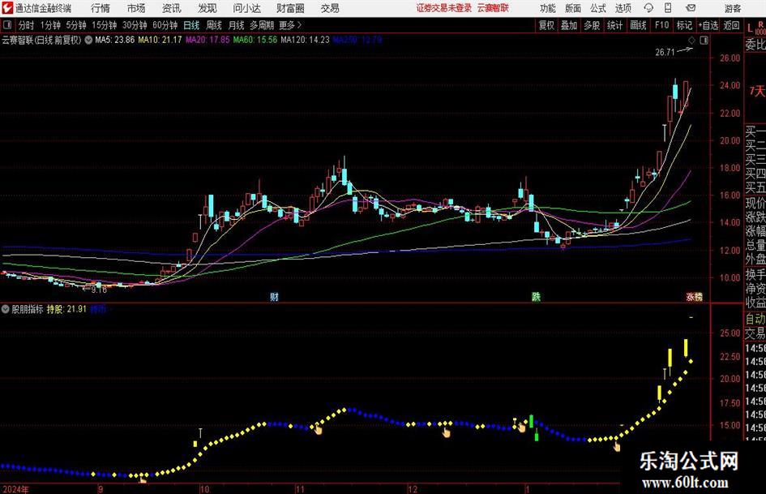
Task: Expand the 更多 period options
Action: (290, 25)
